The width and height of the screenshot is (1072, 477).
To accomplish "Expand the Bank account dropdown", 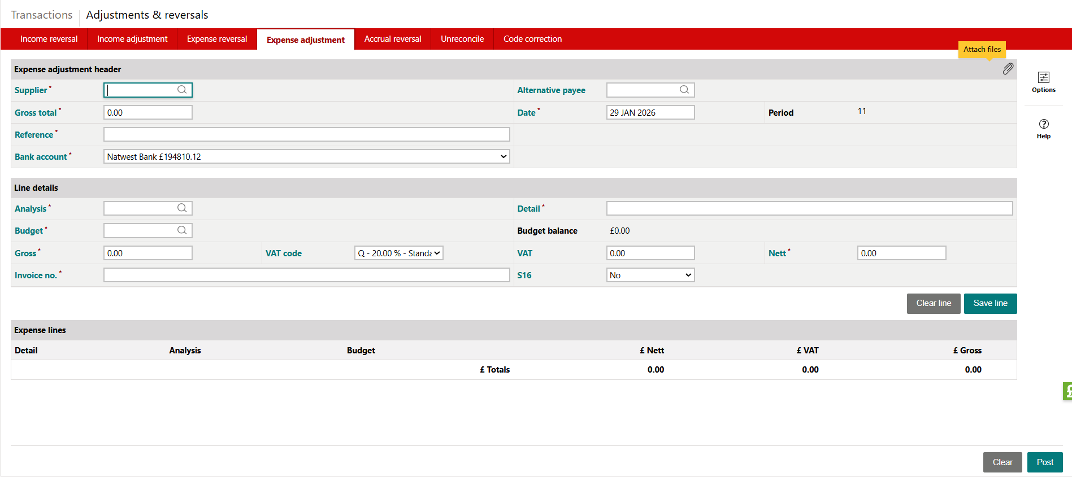I will (307, 156).
